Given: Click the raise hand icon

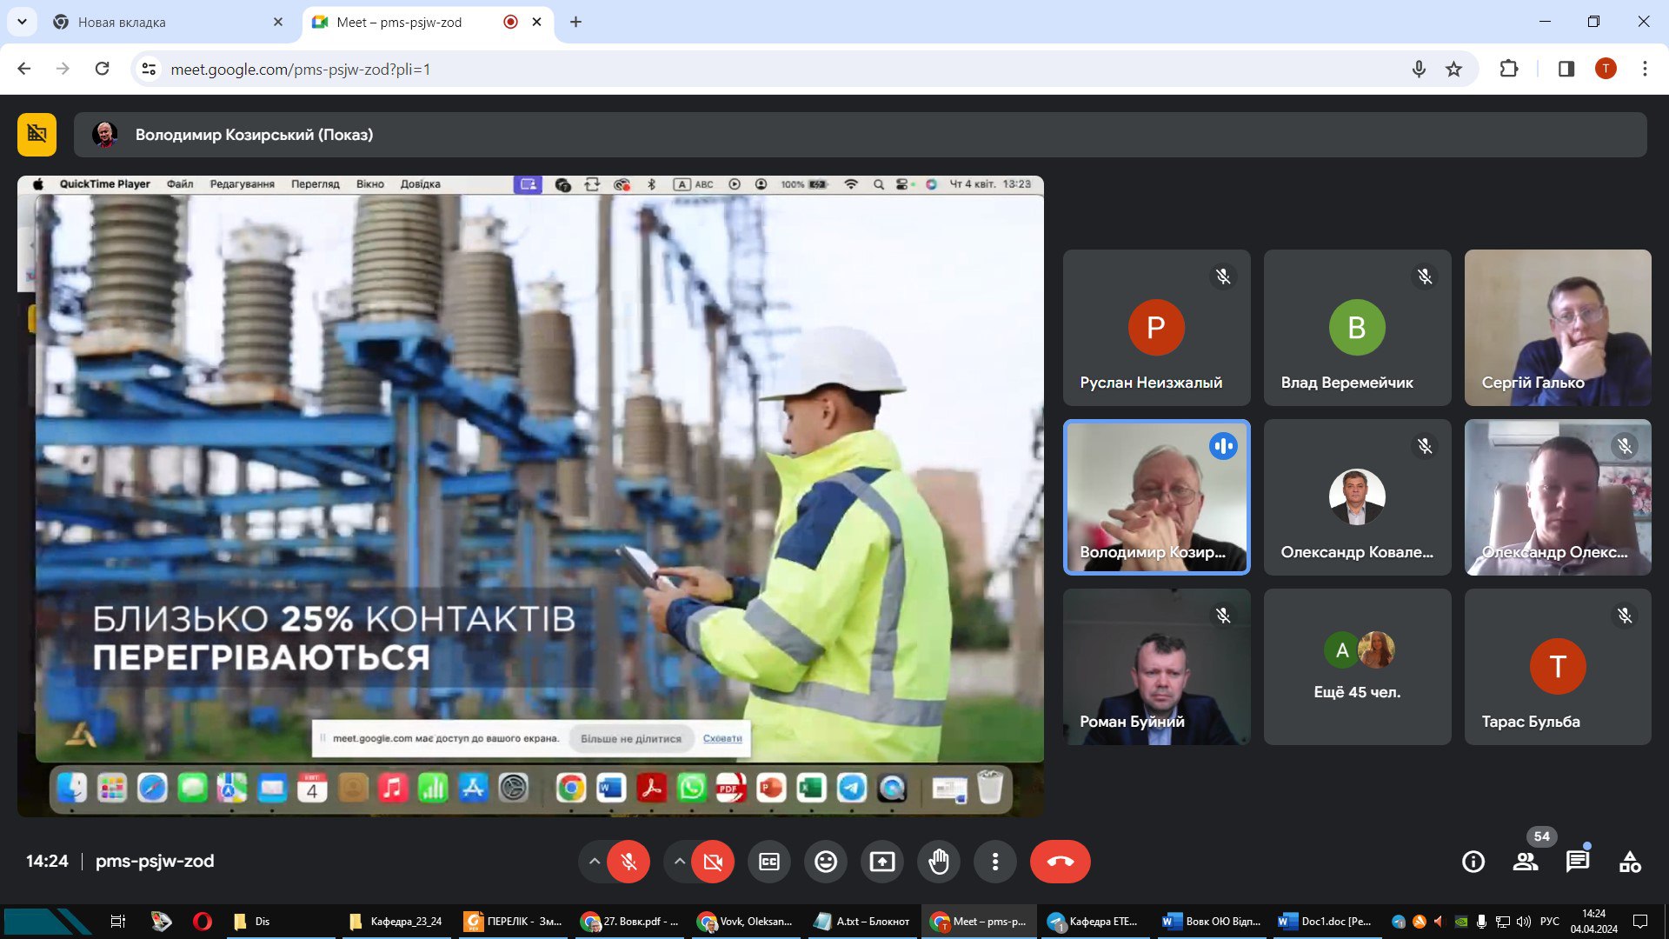Looking at the screenshot, I should pos(939,862).
